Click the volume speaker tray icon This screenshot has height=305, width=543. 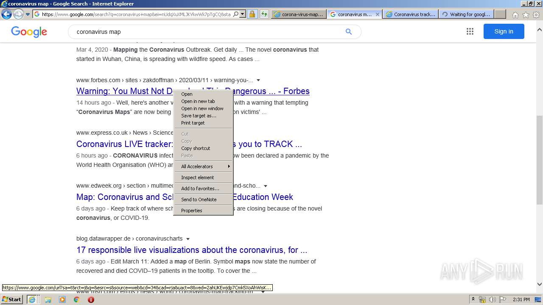click(x=492, y=299)
